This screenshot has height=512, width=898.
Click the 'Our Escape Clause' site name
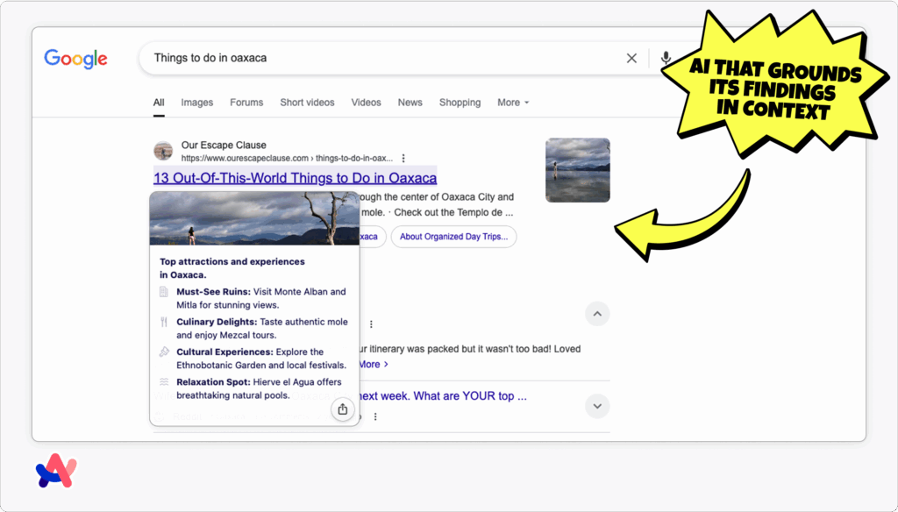tap(224, 145)
